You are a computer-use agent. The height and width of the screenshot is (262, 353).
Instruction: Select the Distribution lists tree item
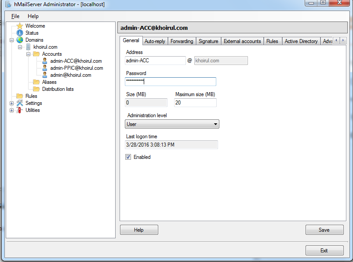[x=58, y=89]
